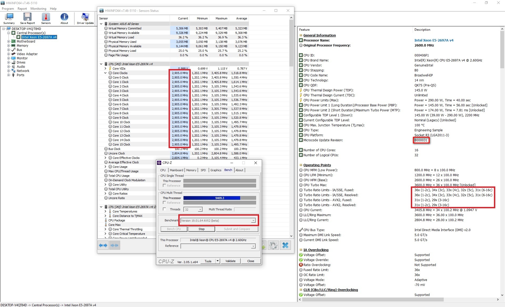Toggle the Threads checkbox in CPU-Z
Viewport: 505px width, 307px height.
164,209
